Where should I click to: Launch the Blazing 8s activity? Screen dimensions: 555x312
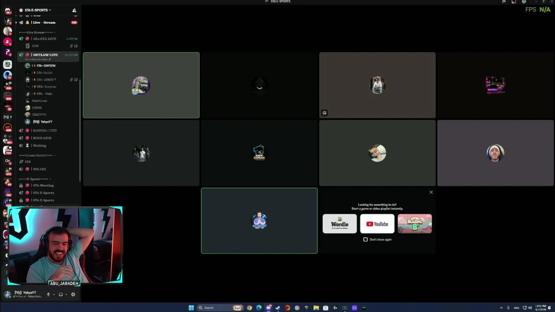415,224
